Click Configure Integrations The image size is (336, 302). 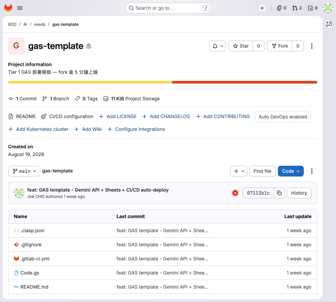click(x=136, y=129)
